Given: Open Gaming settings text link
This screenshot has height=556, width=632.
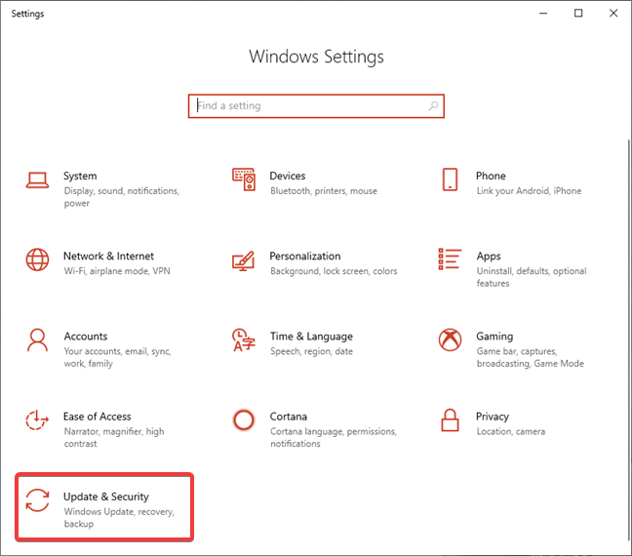Looking at the screenshot, I should pyautogui.click(x=494, y=337).
